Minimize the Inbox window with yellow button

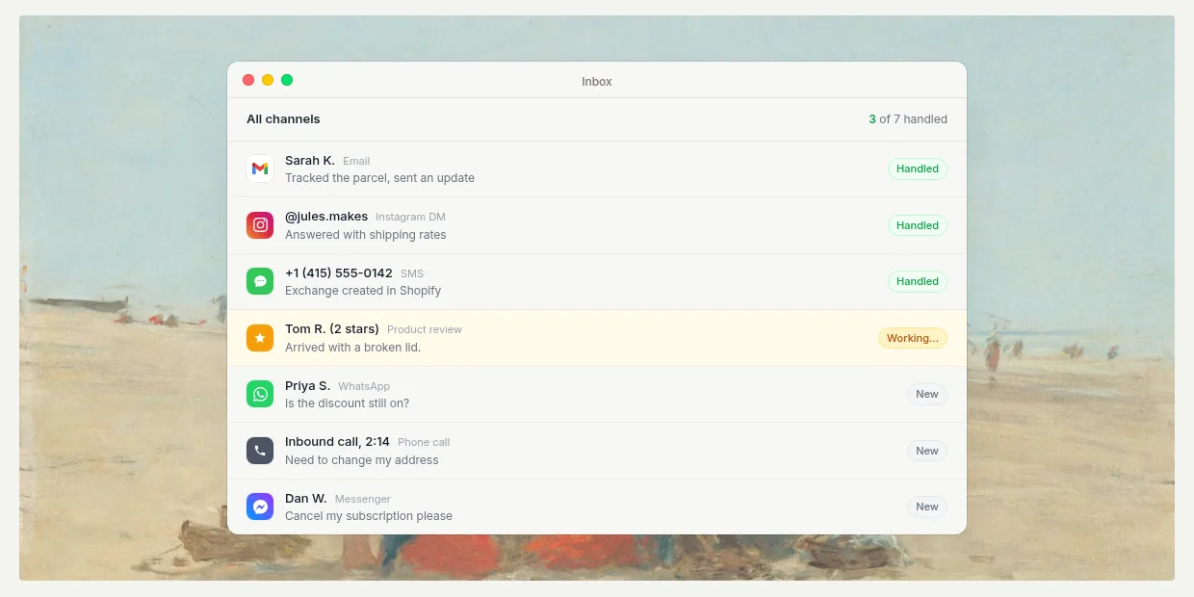pyautogui.click(x=268, y=80)
